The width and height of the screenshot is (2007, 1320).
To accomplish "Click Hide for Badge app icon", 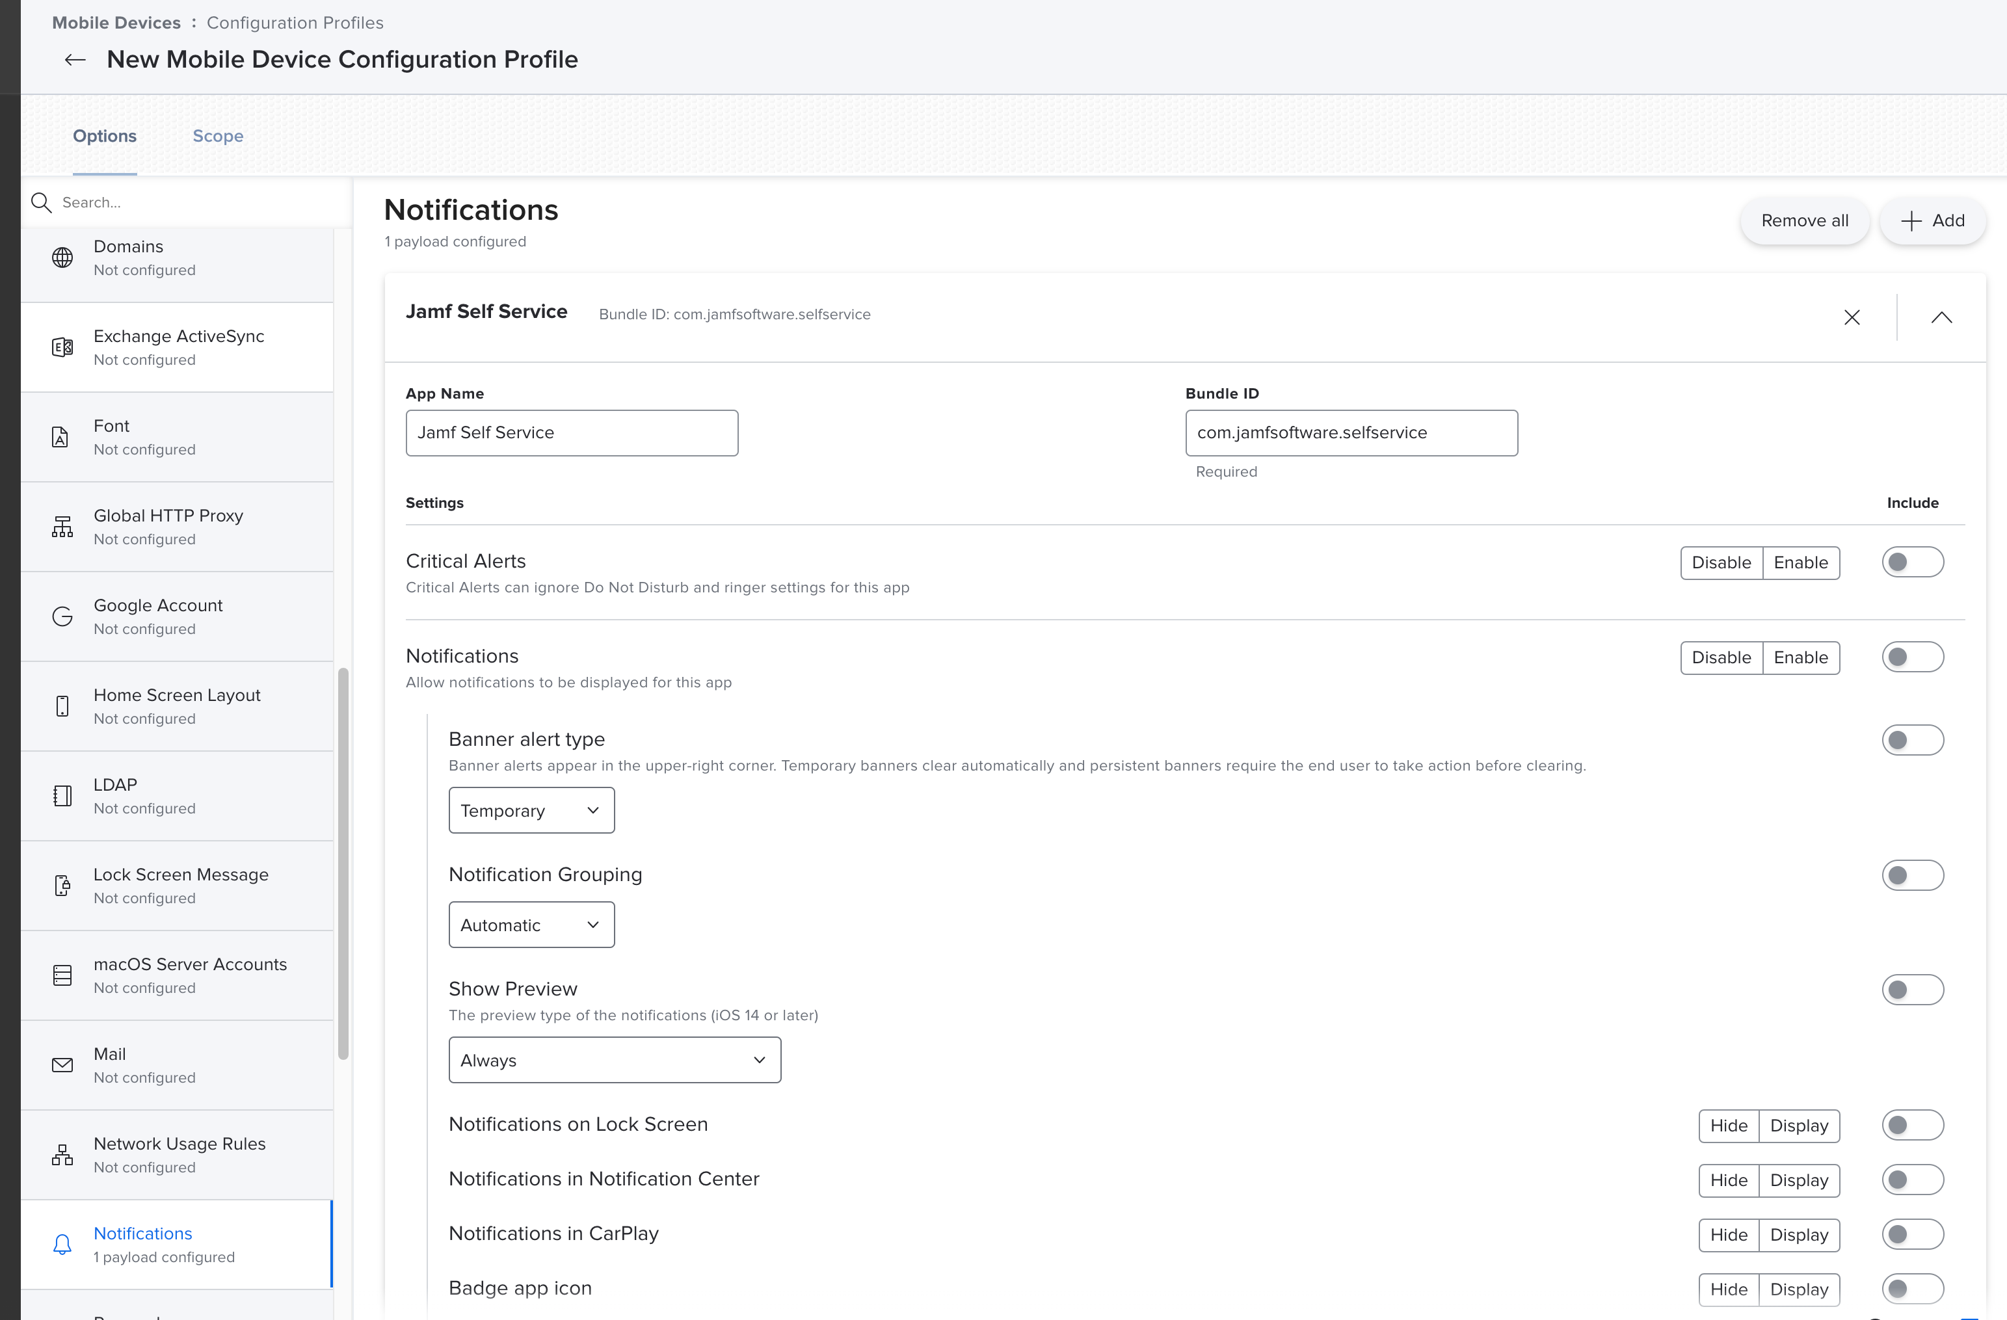I will 1729,1289.
